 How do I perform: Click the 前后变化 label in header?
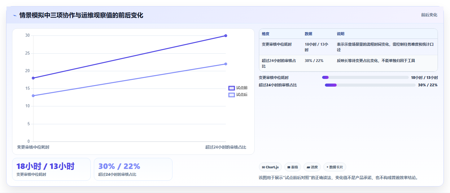coord(429,15)
